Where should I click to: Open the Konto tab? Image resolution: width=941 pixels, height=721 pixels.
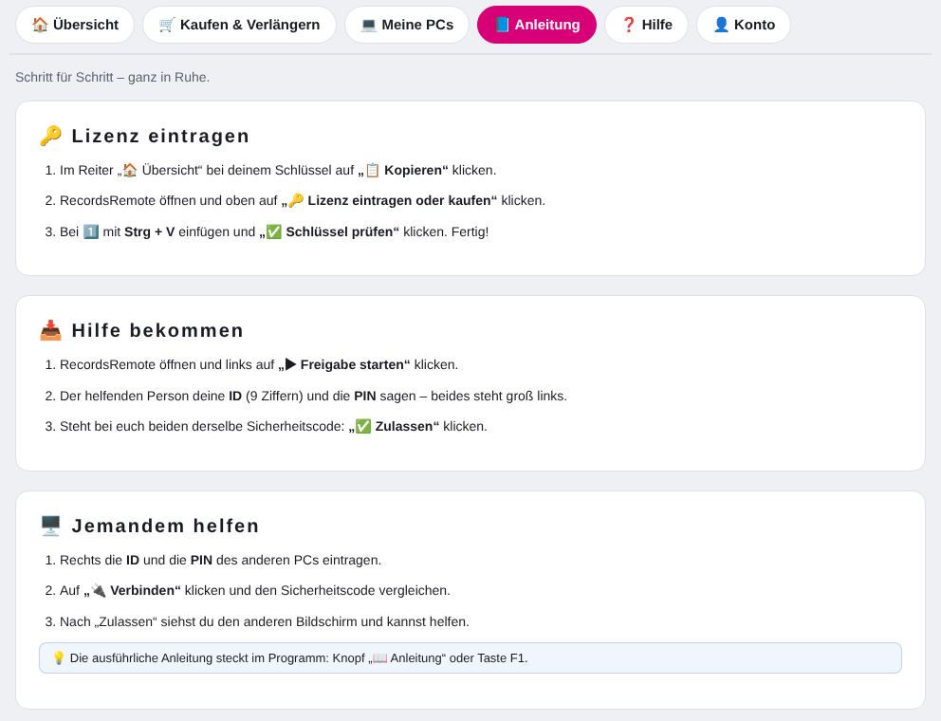click(744, 25)
